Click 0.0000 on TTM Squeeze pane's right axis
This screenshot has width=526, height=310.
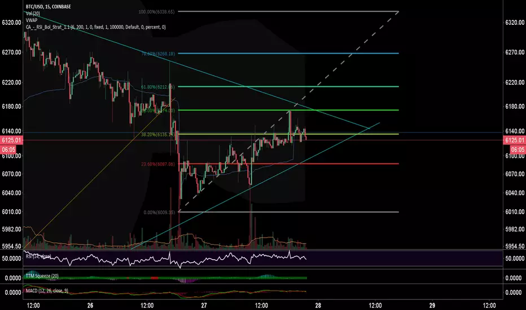click(513, 278)
